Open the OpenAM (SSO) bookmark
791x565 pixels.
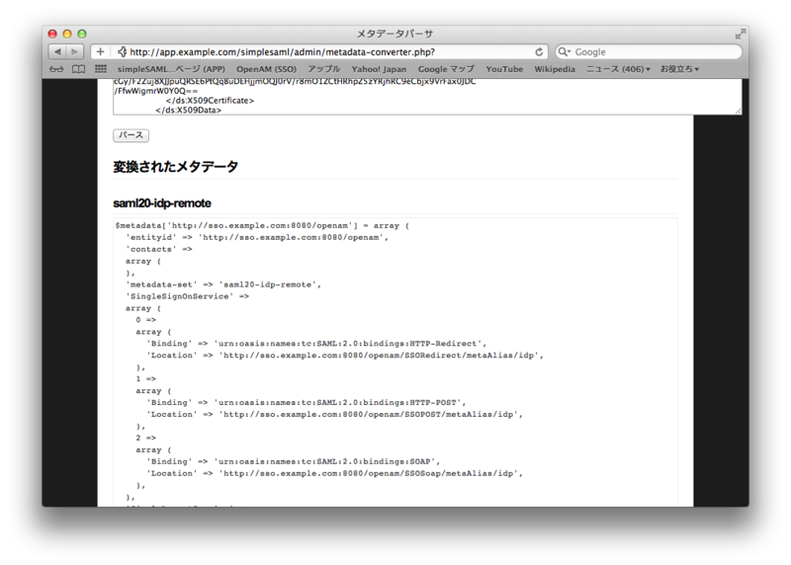(x=266, y=69)
